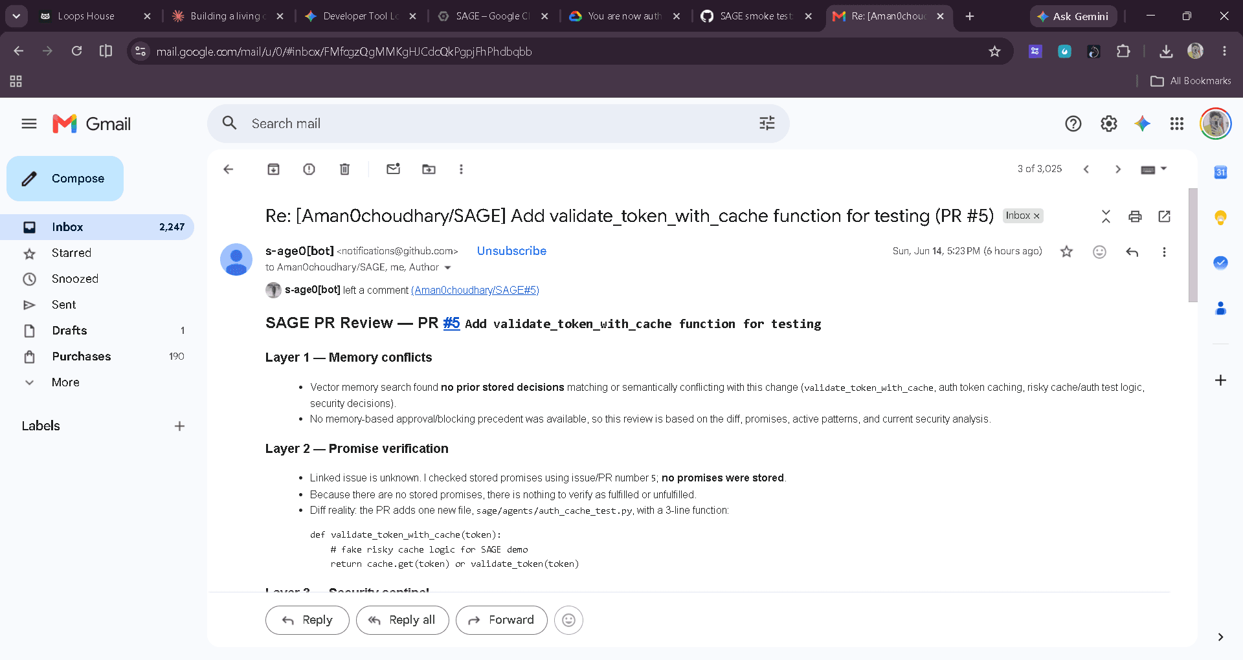Open Gmail Settings gear
Screen dimensions: 1243x660
click(1109, 124)
